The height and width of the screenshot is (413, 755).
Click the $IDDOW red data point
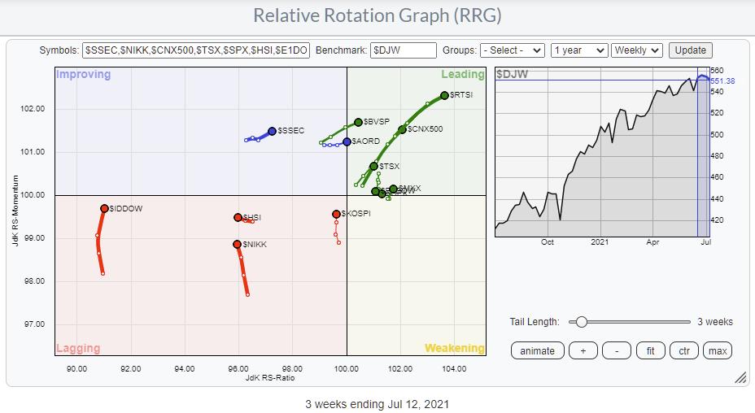[104, 209]
